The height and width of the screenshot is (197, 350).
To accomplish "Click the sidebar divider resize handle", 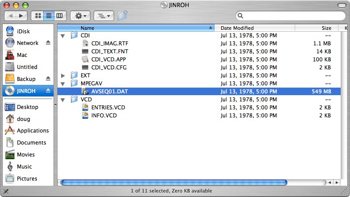I will 55,105.
